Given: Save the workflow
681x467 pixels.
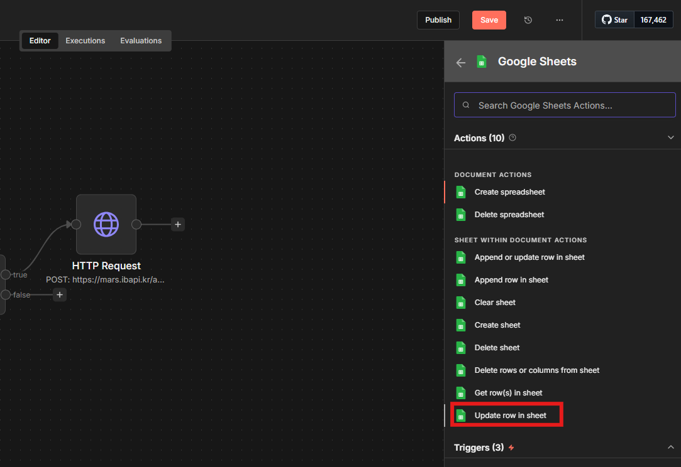Looking at the screenshot, I should coord(489,20).
